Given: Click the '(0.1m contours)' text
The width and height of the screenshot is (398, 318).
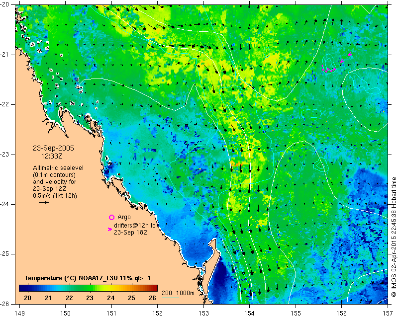Looking at the screenshot, I should click(54, 175).
